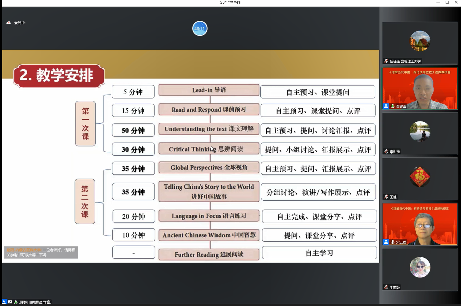Viewport: 461px width, 306px height.
Task: Click 夏登山's green microphone icon
Action: (392, 106)
